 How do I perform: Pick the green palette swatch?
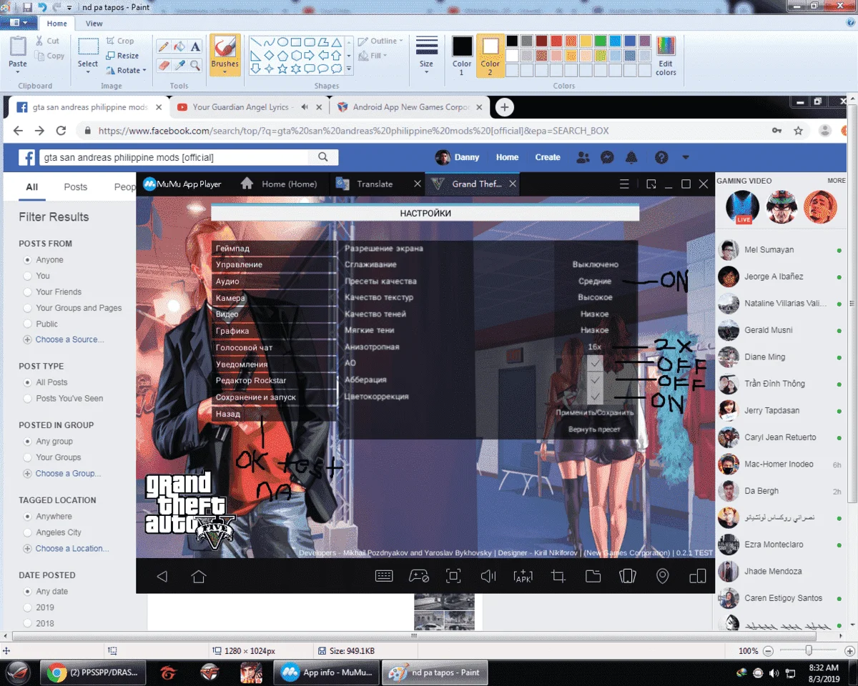[x=601, y=41]
